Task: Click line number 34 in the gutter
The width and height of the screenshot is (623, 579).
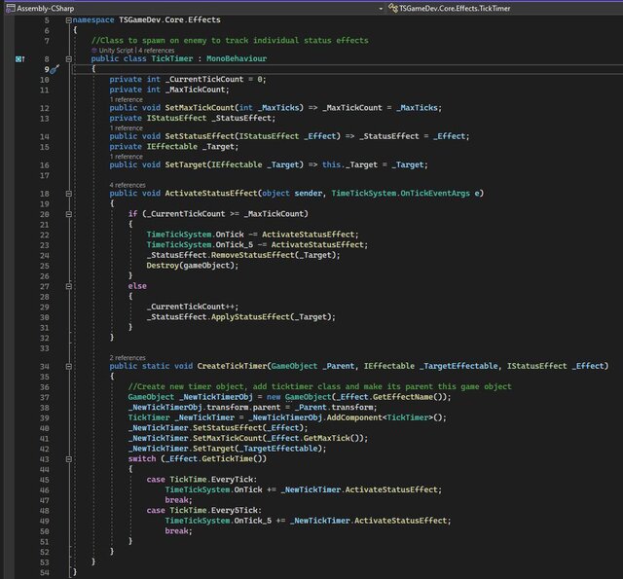Action: (45, 367)
